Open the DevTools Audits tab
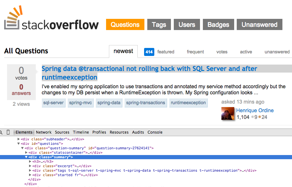Viewport: 292px width, 187px height. [138, 132]
